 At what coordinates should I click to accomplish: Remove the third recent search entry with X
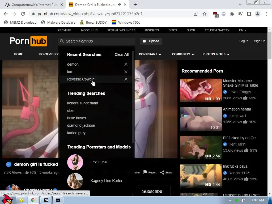(126, 79)
